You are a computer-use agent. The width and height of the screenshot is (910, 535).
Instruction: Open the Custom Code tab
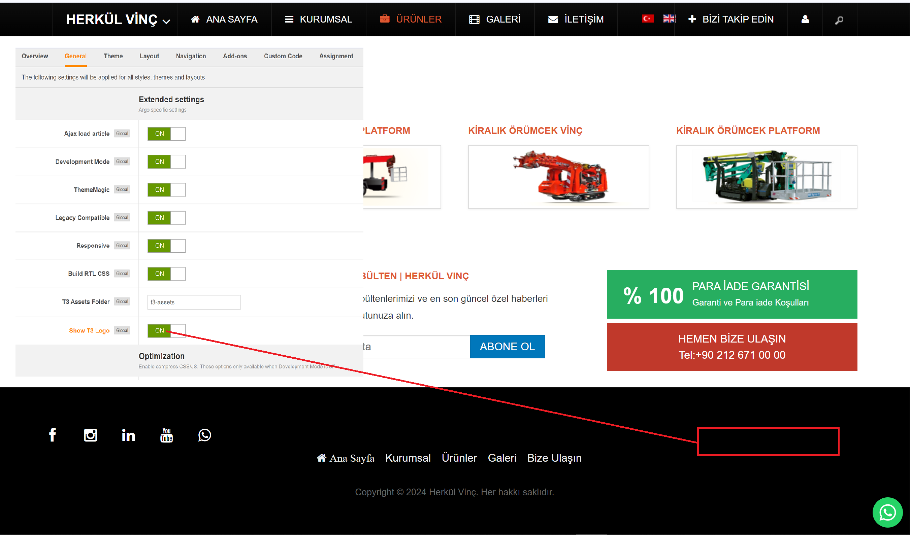coord(283,56)
